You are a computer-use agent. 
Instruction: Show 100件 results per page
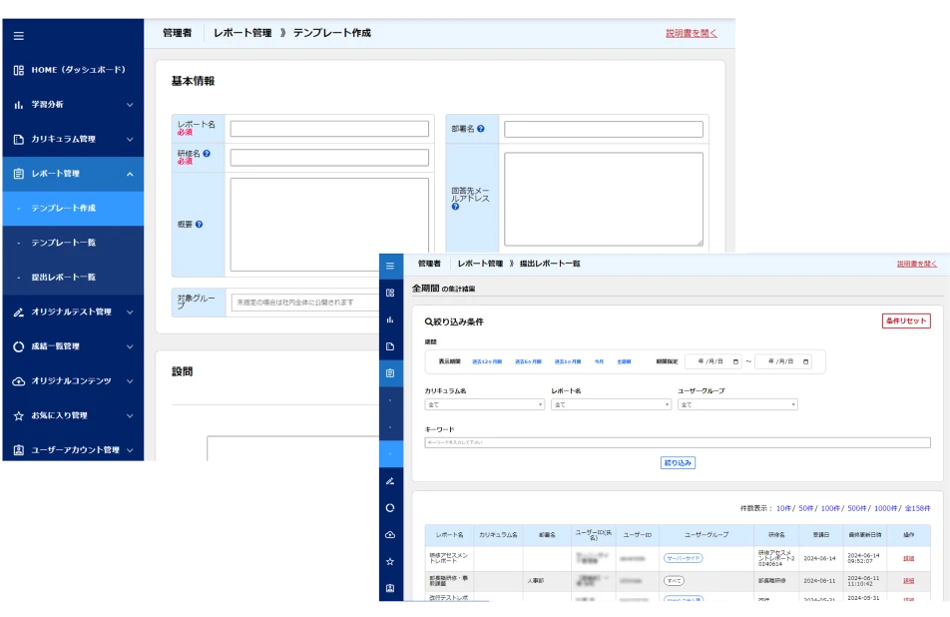830,508
